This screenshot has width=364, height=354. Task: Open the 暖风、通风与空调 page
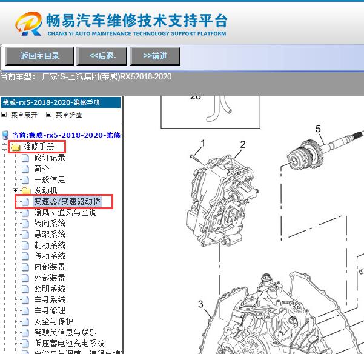tap(65, 212)
